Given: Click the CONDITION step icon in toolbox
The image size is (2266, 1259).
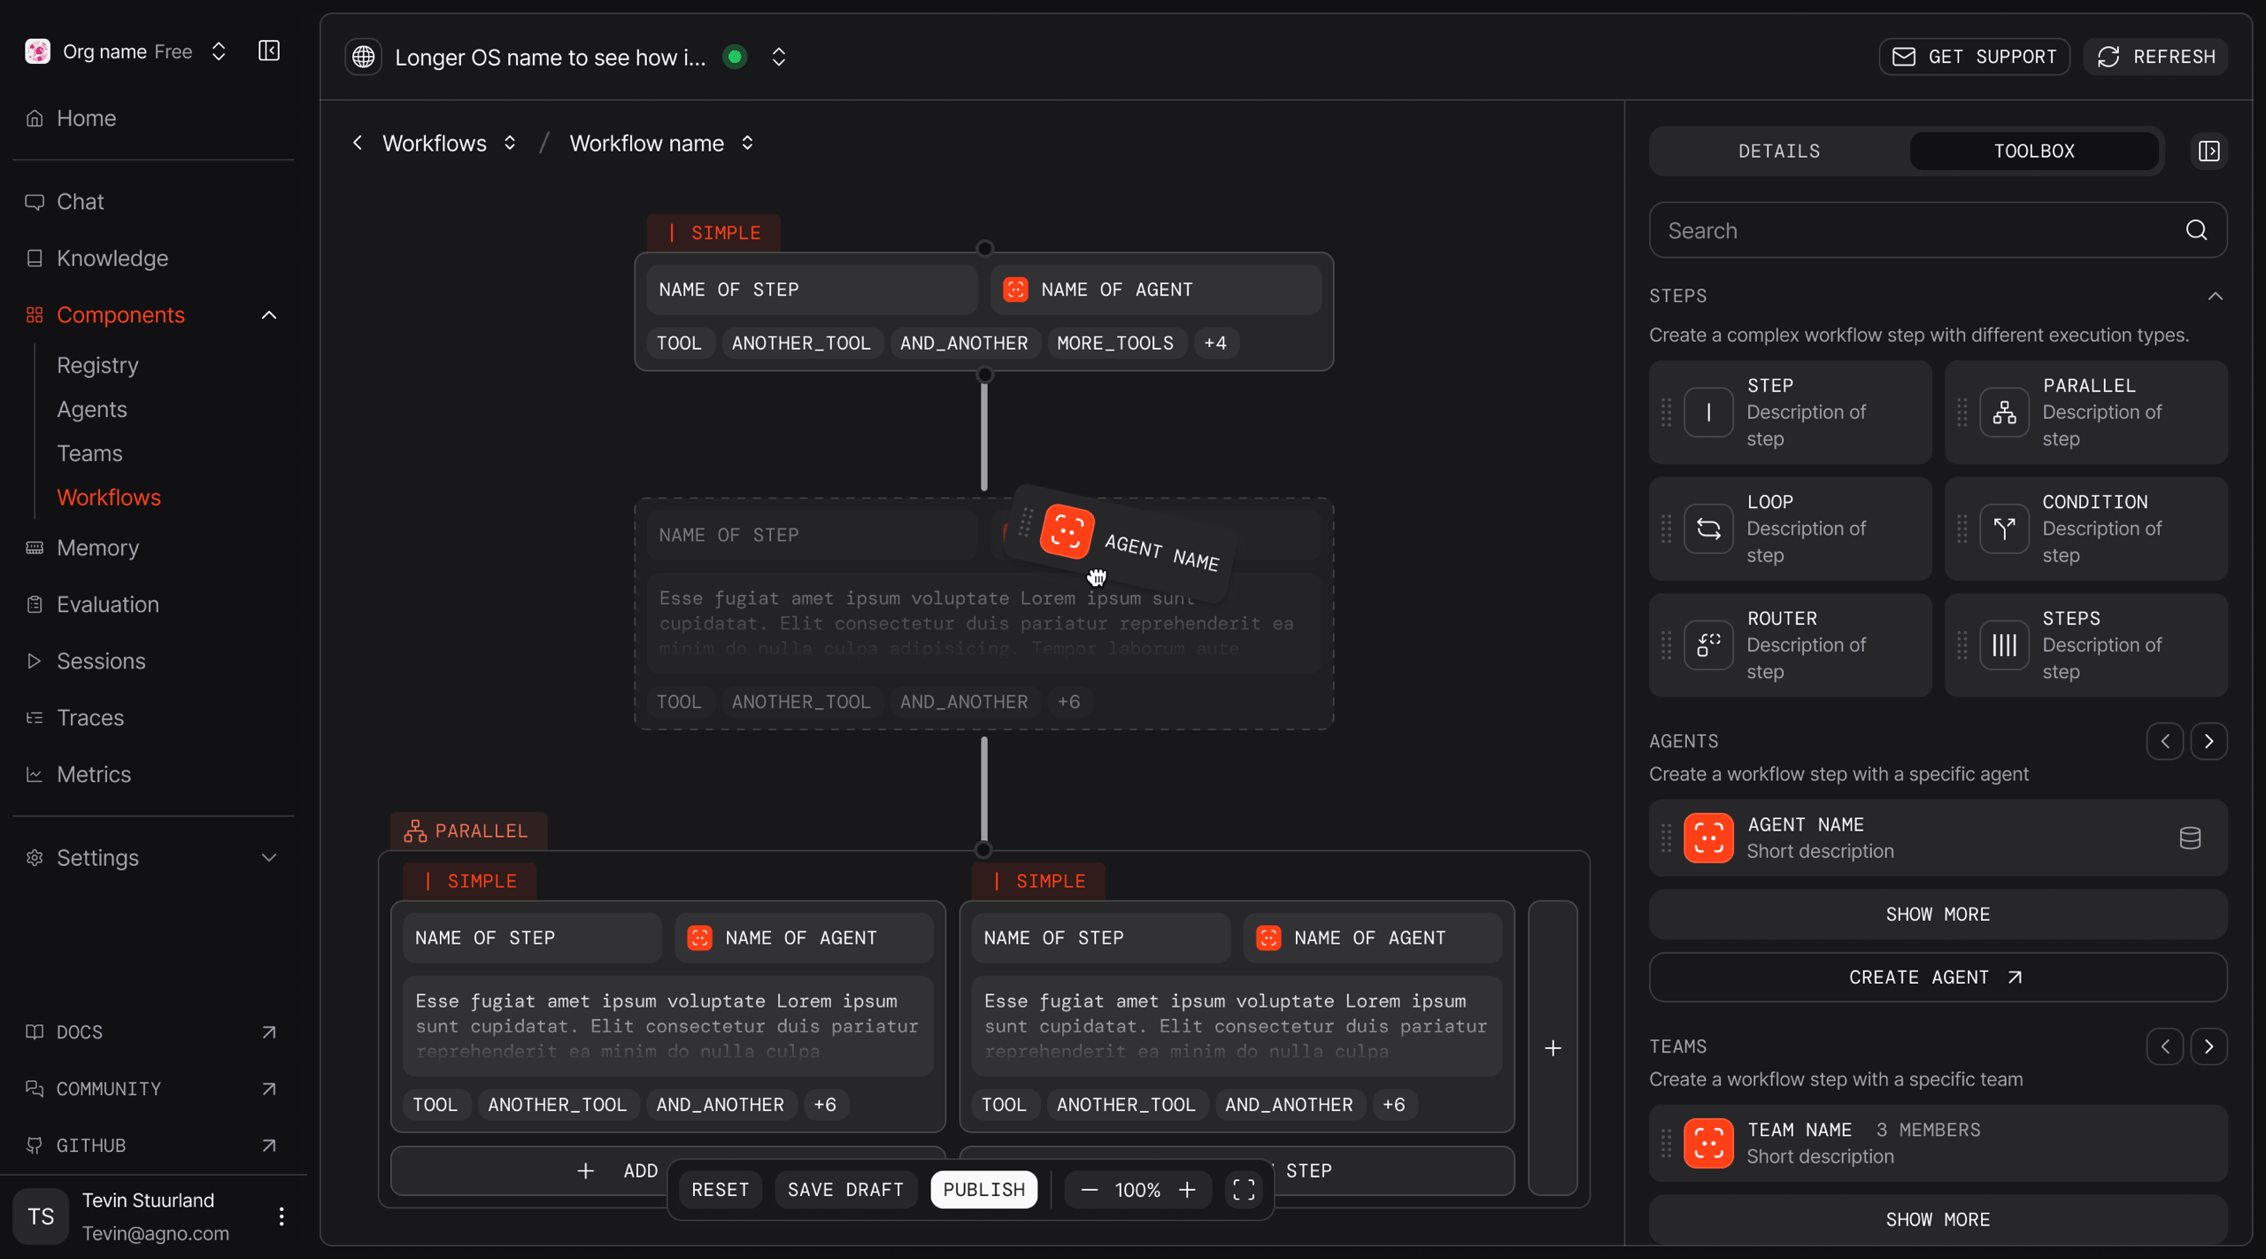Looking at the screenshot, I should coord(2004,529).
